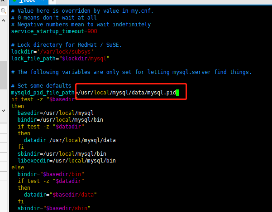The height and width of the screenshot is (212, 272).
Task: Switch to the '1 root' session tab
Action: [x=29, y=1]
